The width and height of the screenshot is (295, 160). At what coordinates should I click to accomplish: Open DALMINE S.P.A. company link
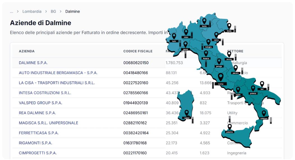click(x=33, y=63)
